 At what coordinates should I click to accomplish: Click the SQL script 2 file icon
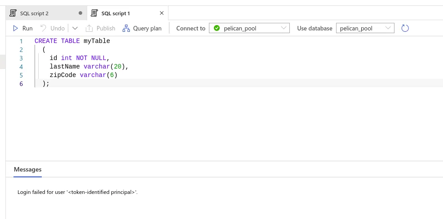click(13, 13)
